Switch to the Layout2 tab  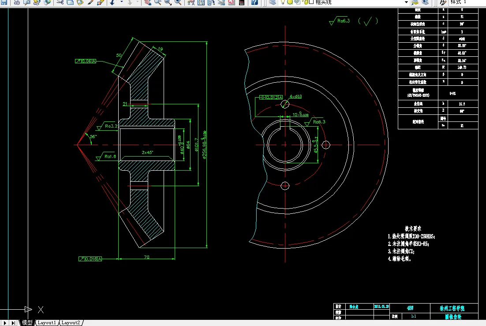click(71, 322)
